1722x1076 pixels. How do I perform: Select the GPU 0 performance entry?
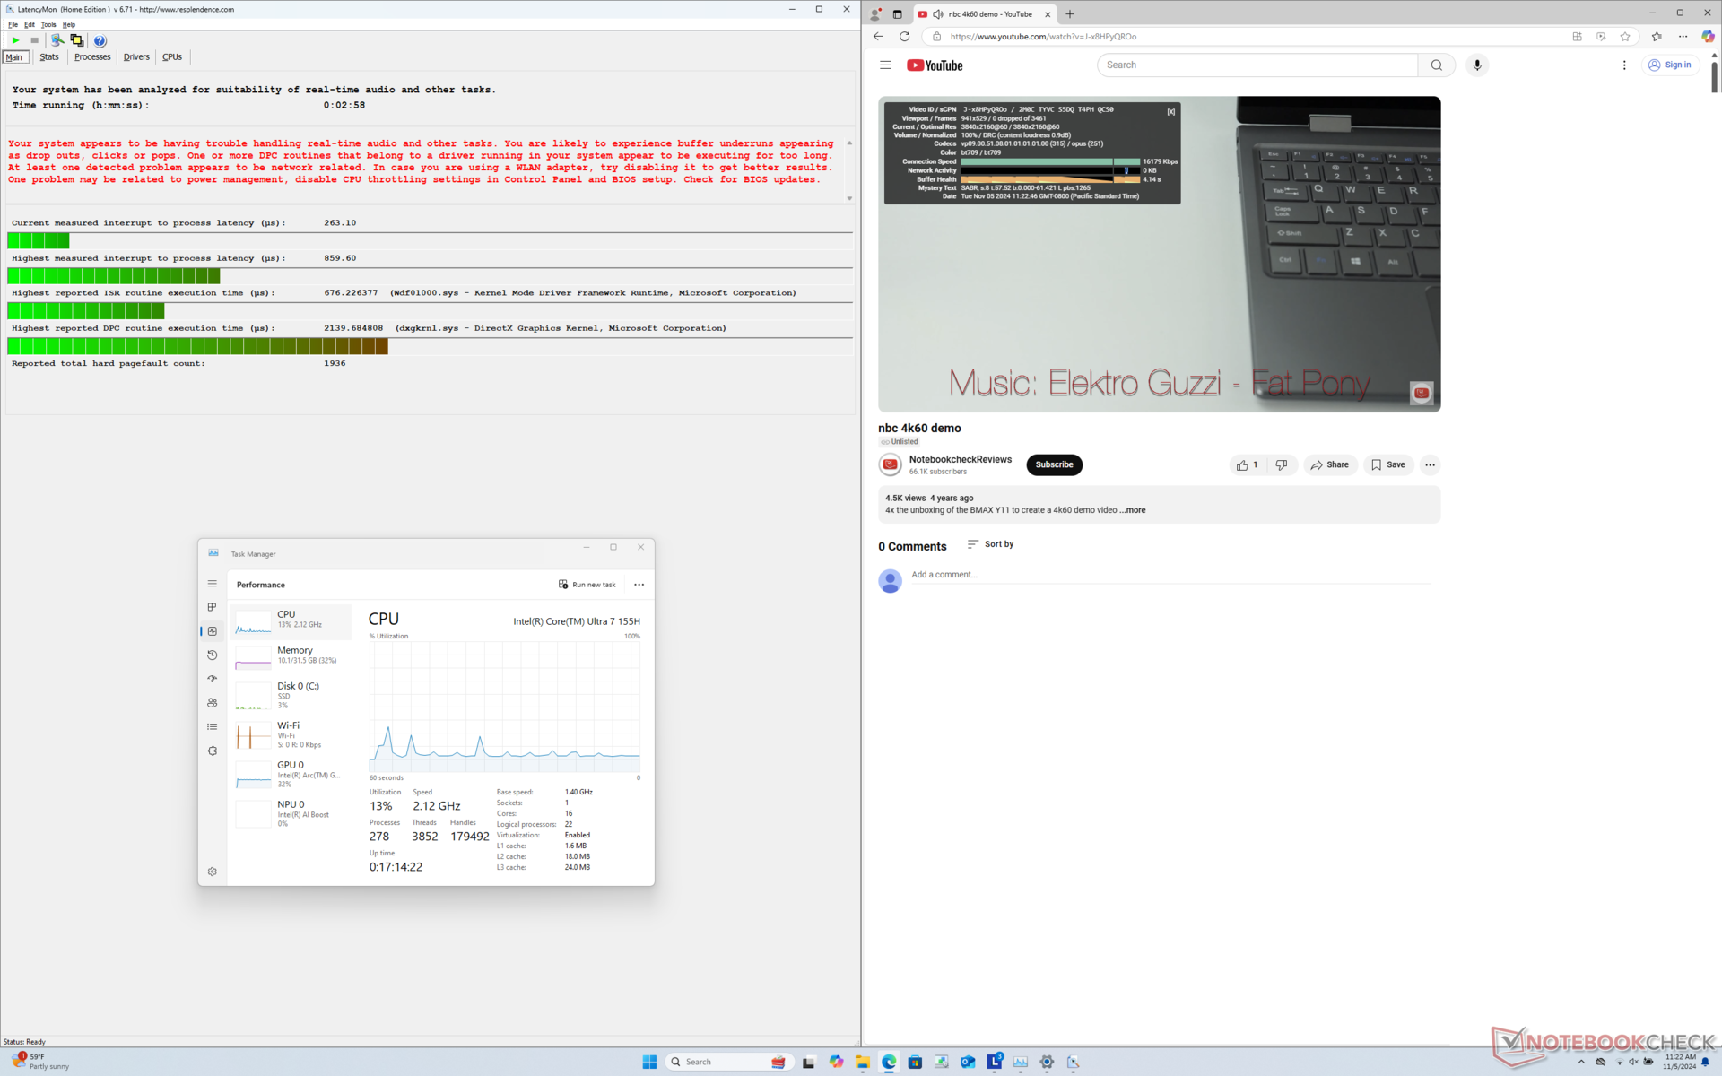point(291,774)
